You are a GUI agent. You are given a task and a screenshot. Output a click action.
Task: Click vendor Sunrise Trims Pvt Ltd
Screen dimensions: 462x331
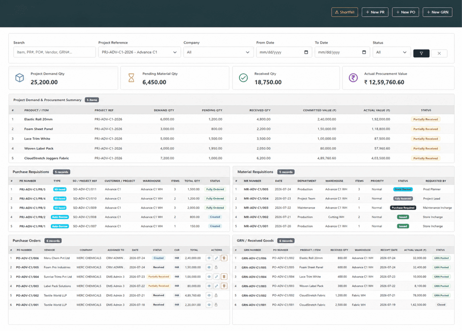click(x=58, y=277)
